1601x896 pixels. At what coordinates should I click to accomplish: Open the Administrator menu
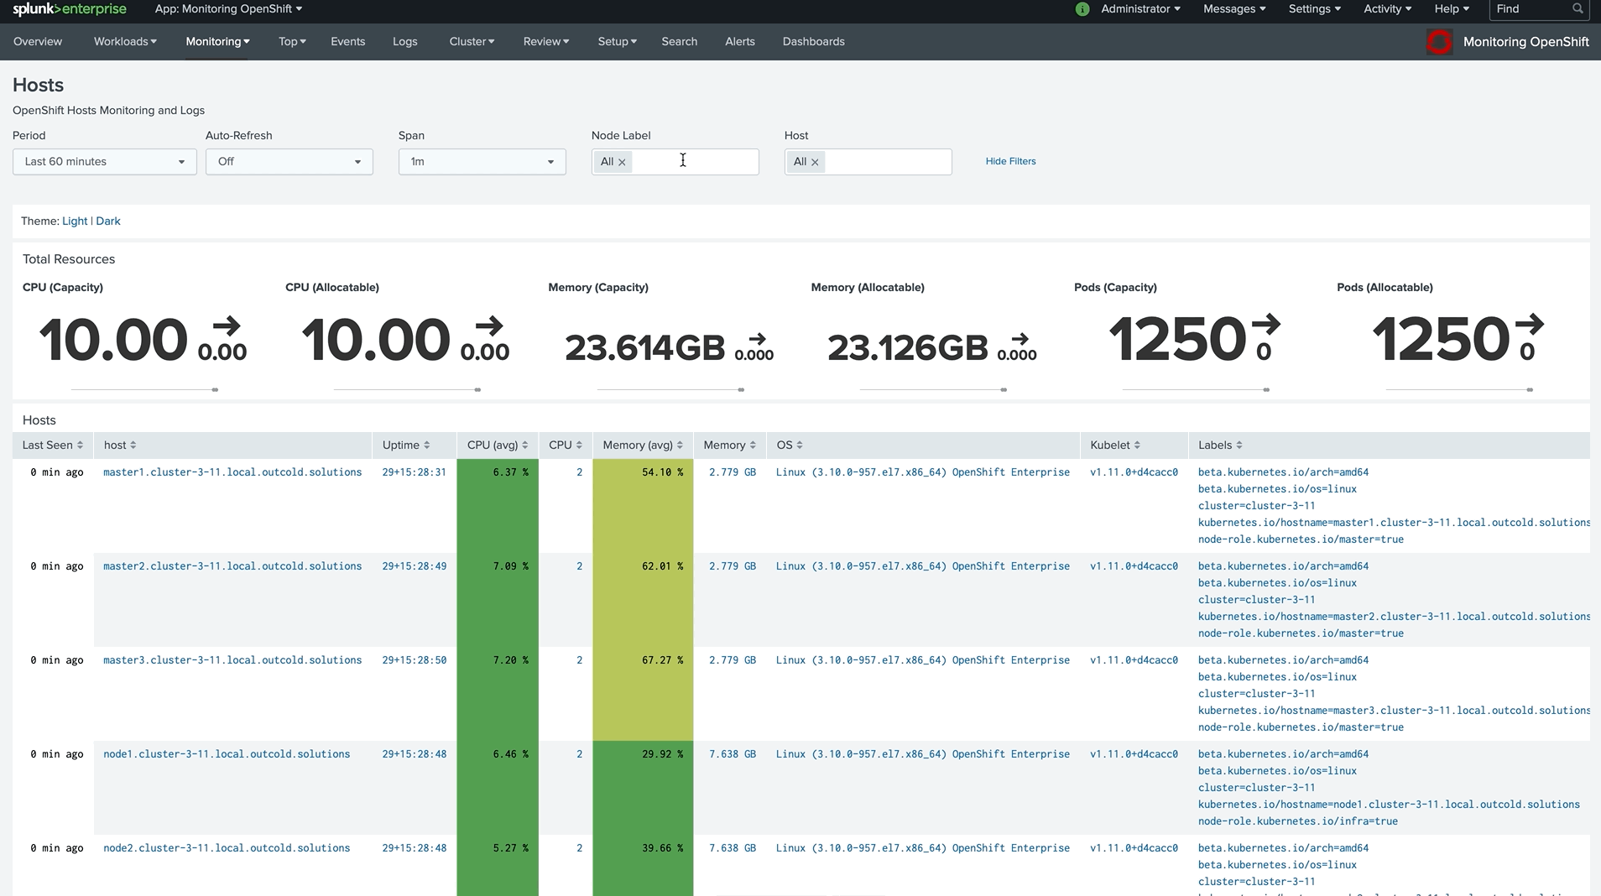pyautogui.click(x=1140, y=9)
